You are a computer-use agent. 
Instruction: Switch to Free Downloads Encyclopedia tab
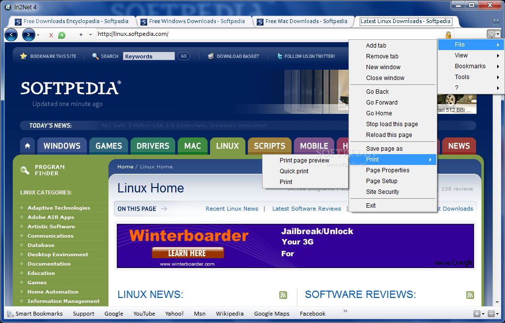pyautogui.click(x=72, y=22)
